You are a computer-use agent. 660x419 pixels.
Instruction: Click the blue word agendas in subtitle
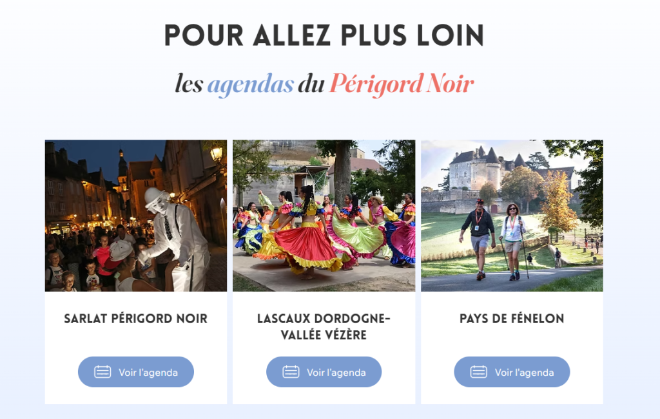pyautogui.click(x=250, y=84)
